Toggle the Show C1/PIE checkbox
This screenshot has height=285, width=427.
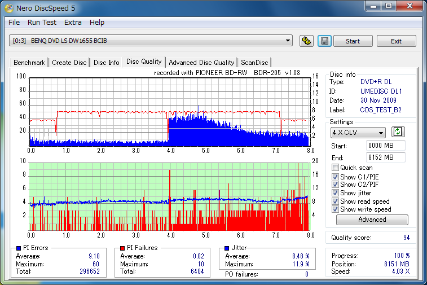(336, 177)
